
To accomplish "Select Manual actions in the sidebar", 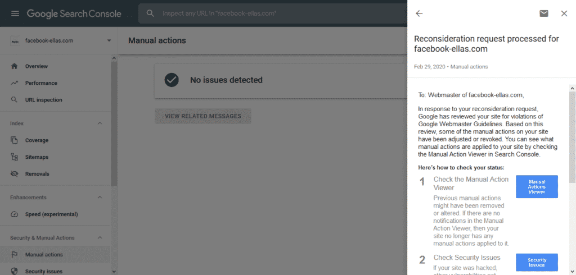I will click(55, 254).
